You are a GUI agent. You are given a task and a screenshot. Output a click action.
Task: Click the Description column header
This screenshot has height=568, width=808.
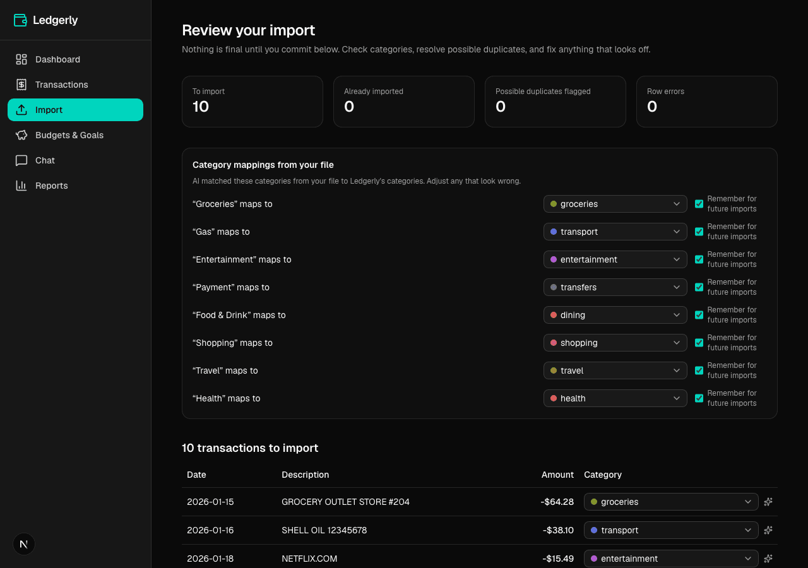point(306,475)
